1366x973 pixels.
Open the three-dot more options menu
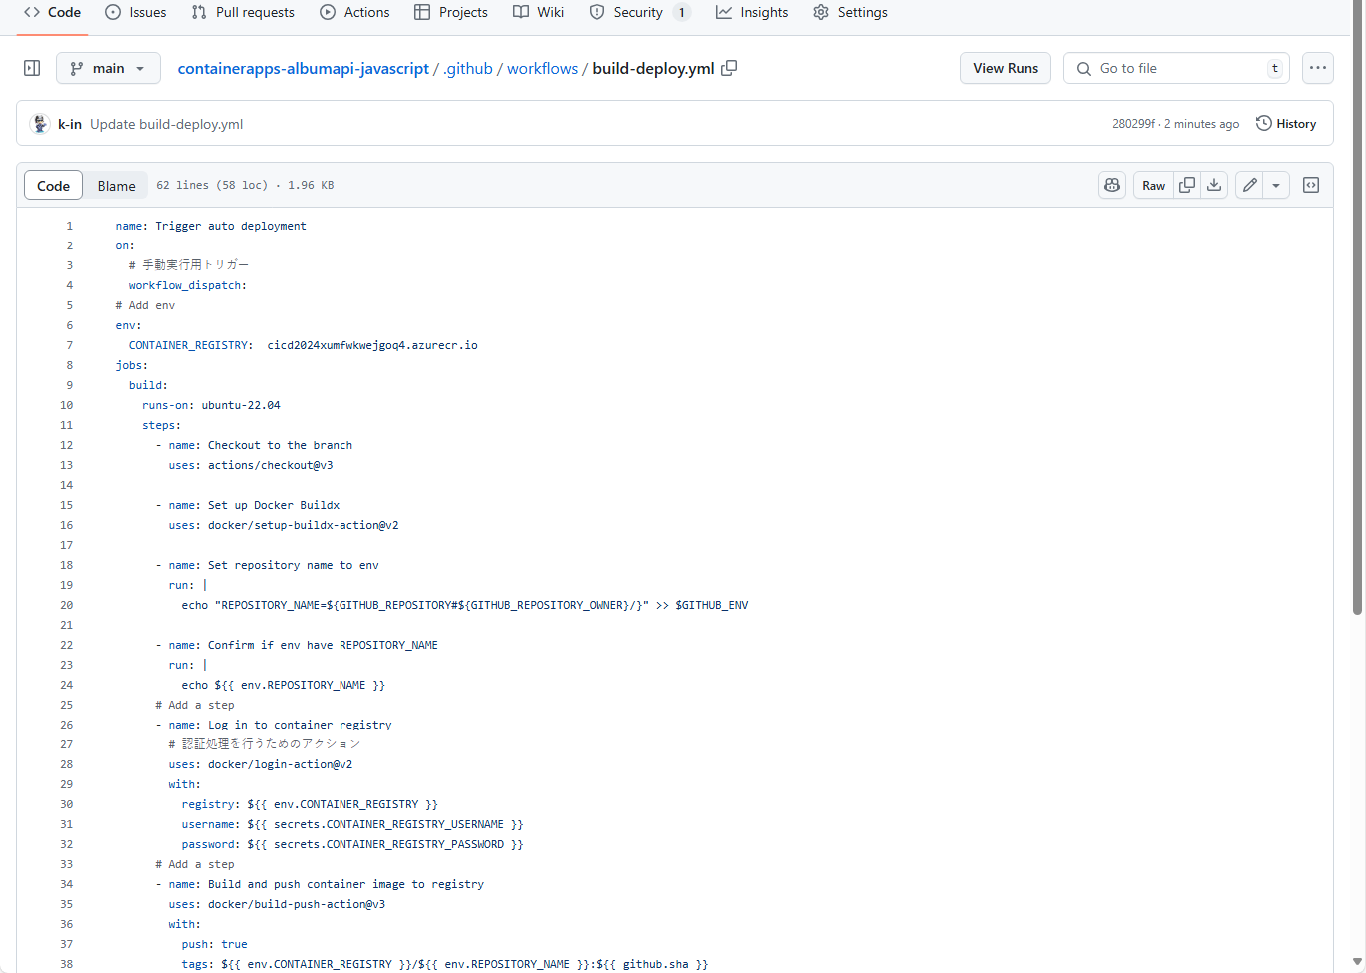point(1318,68)
